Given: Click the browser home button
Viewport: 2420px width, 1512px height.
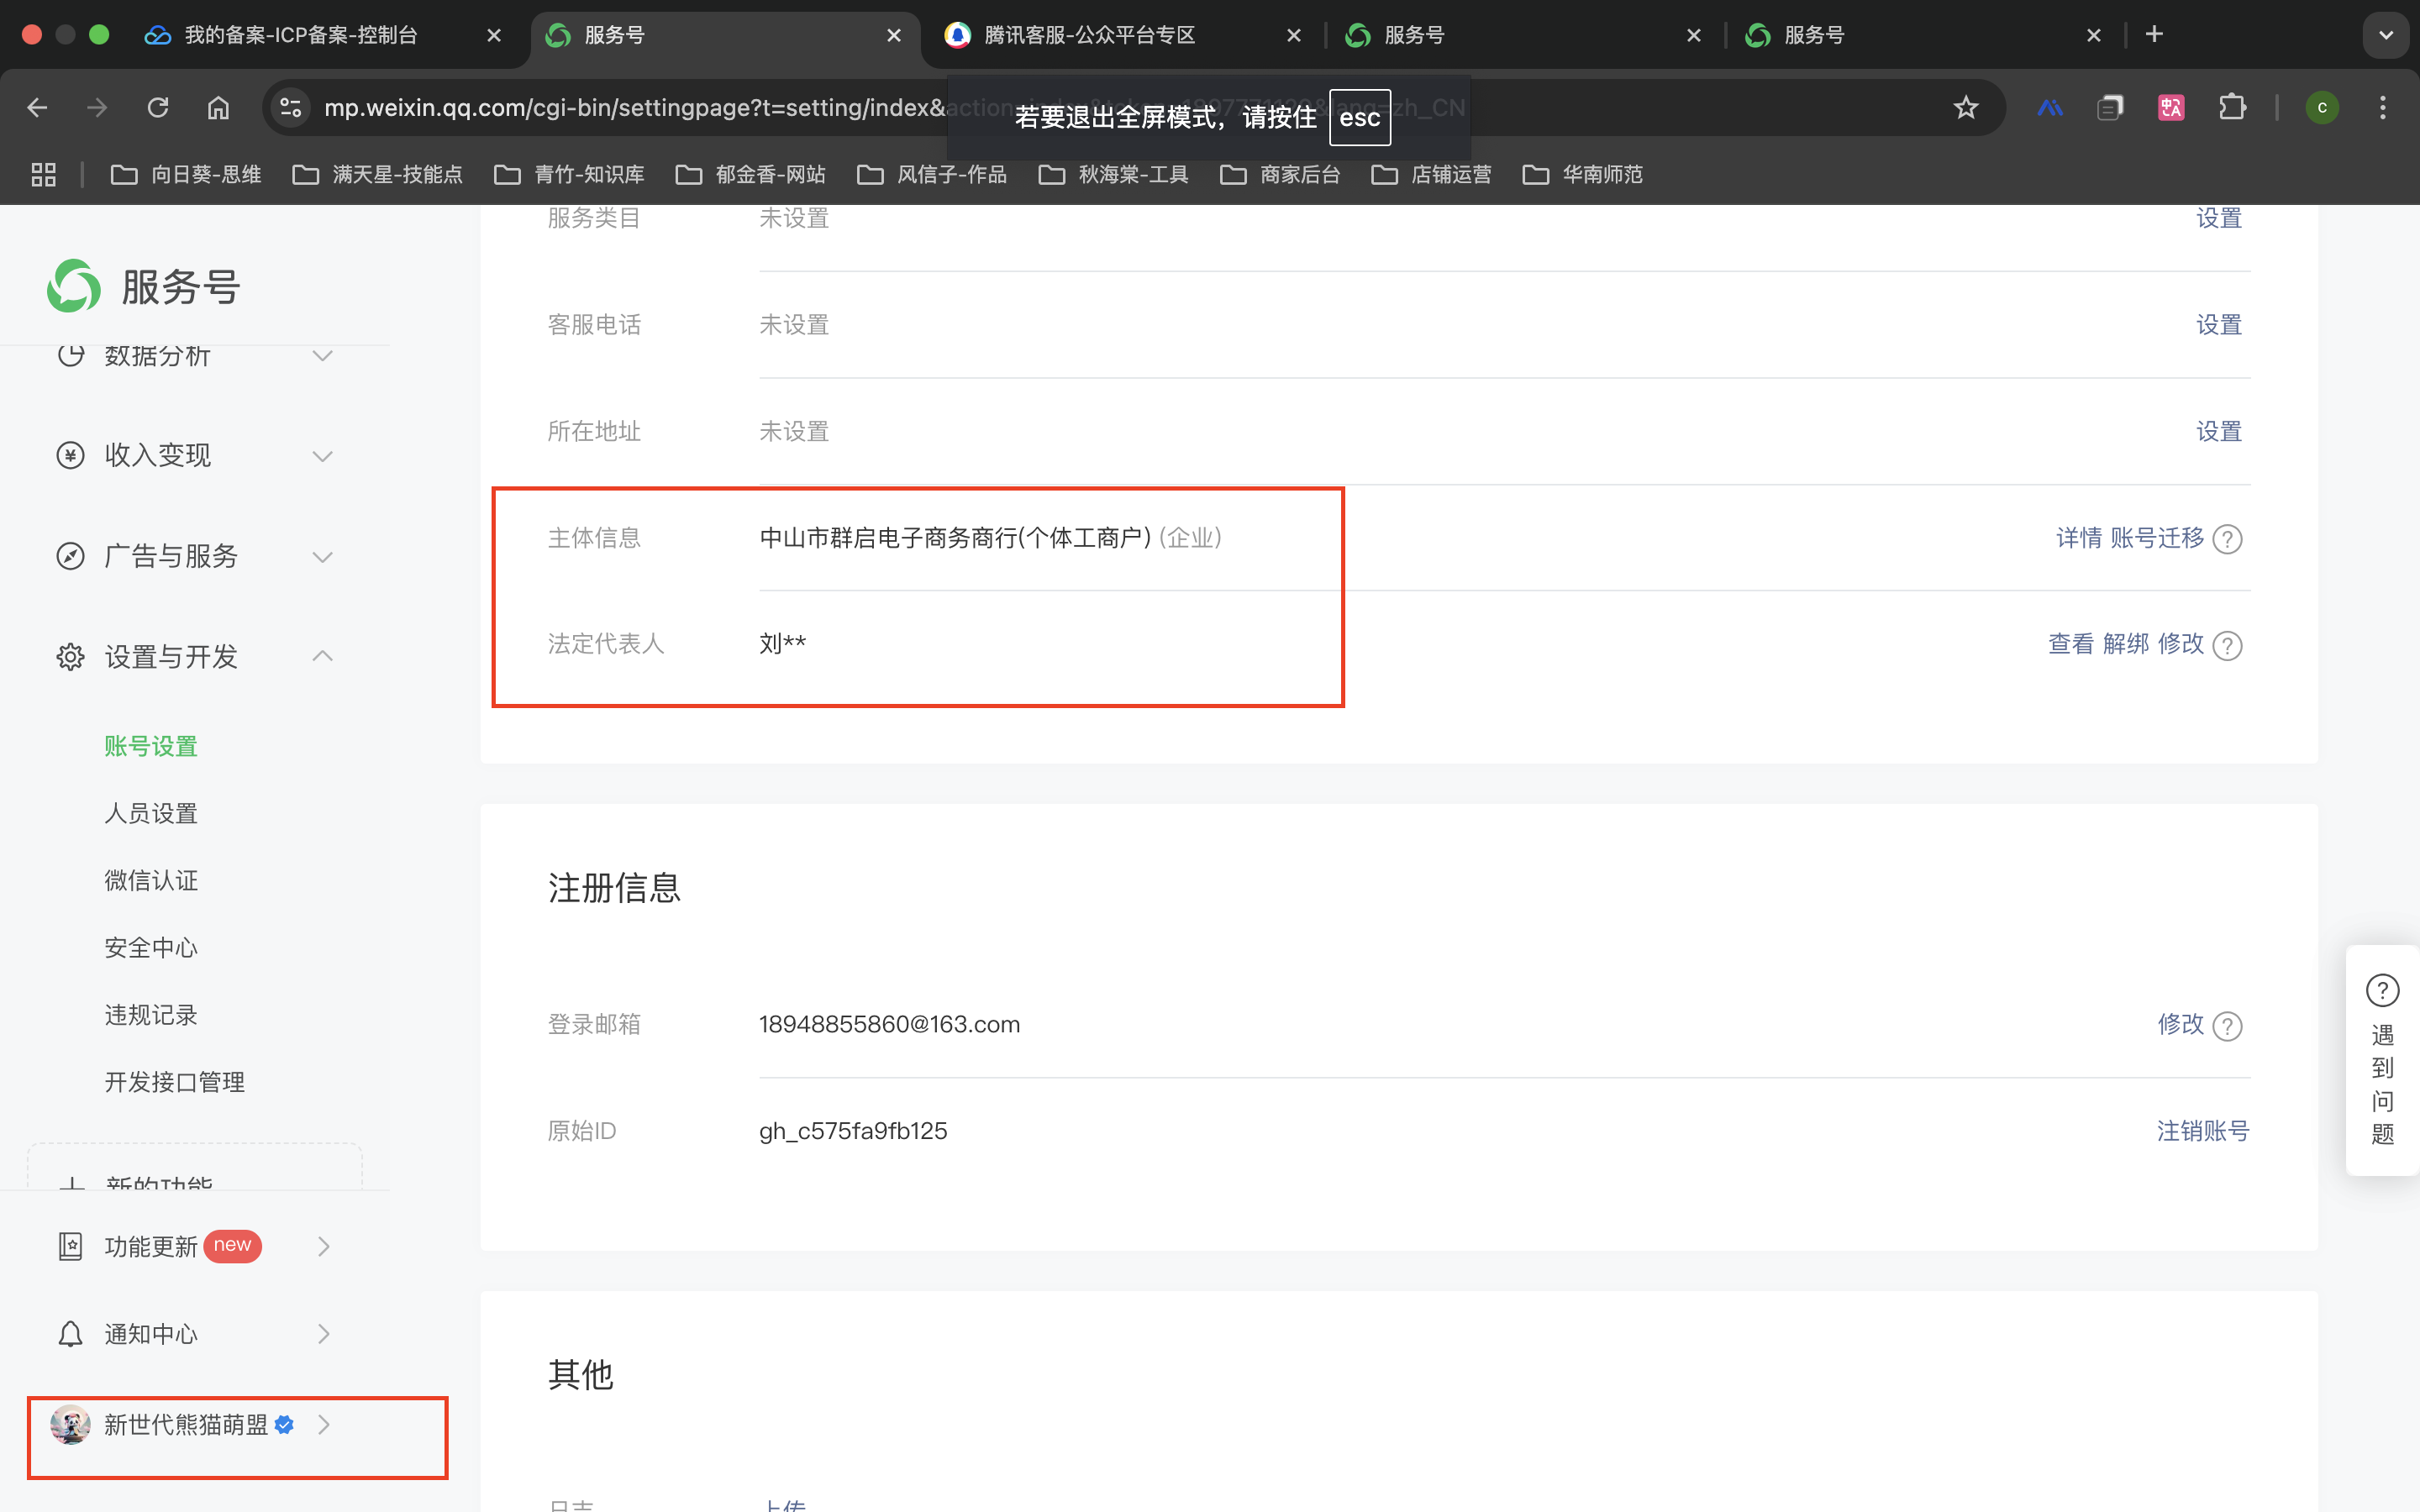Looking at the screenshot, I should coord(218,108).
